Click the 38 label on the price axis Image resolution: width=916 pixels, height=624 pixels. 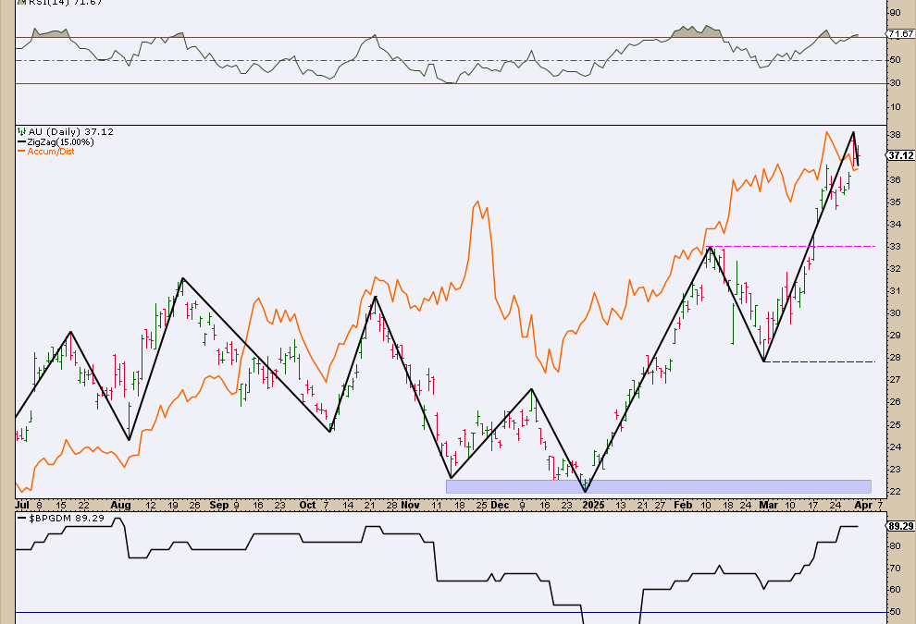895,135
